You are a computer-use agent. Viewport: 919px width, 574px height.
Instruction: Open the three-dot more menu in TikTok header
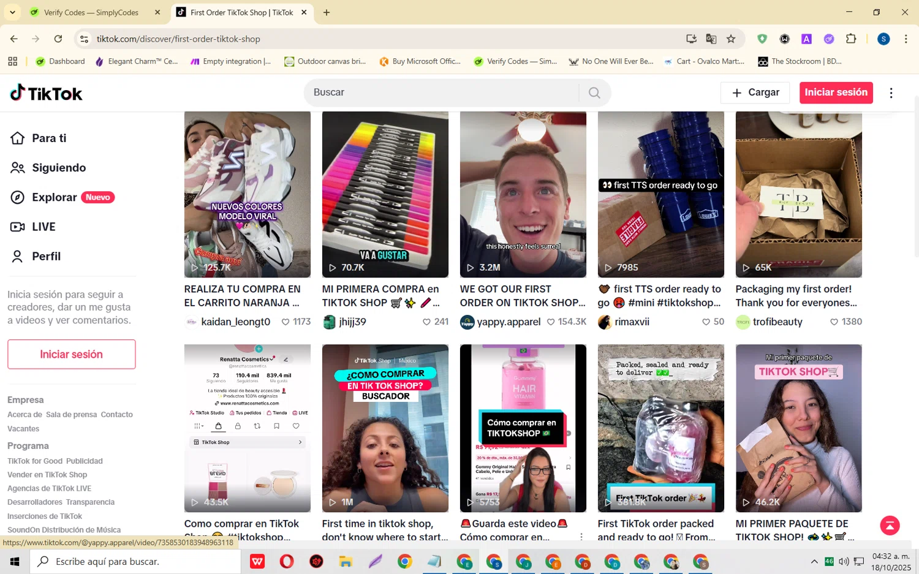click(891, 93)
